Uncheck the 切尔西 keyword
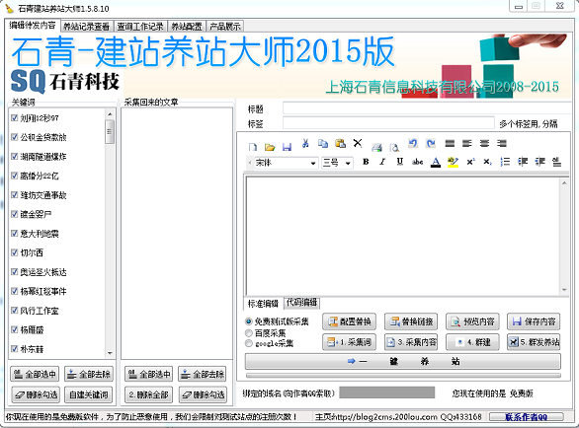This screenshot has width=579, height=428. 15,252
